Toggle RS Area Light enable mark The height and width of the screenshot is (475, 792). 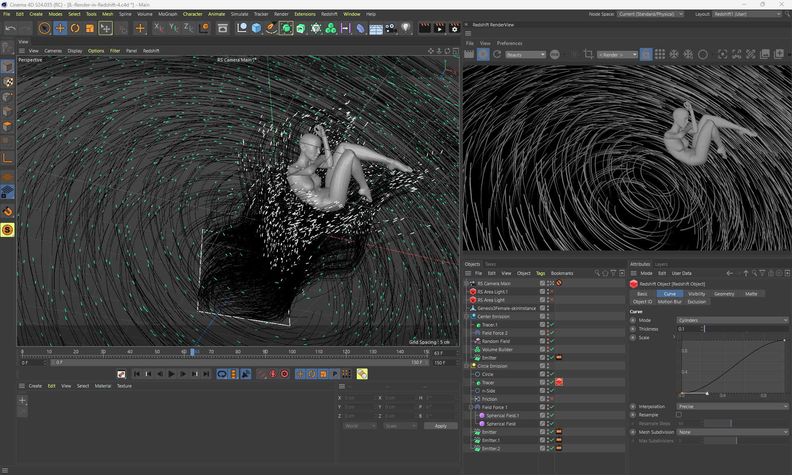pos(552,300)
